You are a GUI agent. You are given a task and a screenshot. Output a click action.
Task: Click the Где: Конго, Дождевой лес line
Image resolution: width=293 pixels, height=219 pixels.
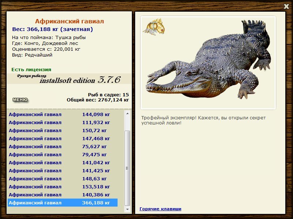click(x=45, y=43)
